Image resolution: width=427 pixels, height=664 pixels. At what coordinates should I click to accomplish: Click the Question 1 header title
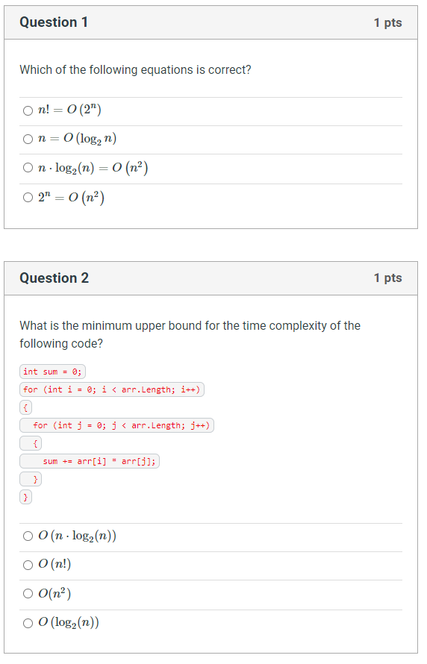click(x=54, y=22)
